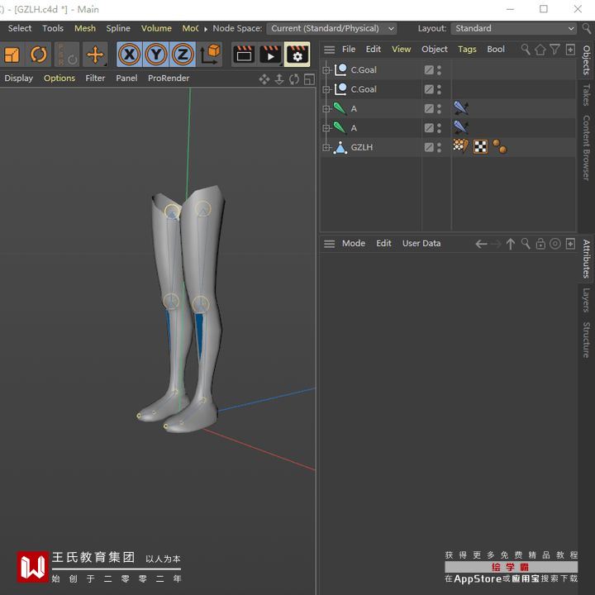Render to Picture Viewer icon
This screenshot has width=595, height=595.
point(270,55)
